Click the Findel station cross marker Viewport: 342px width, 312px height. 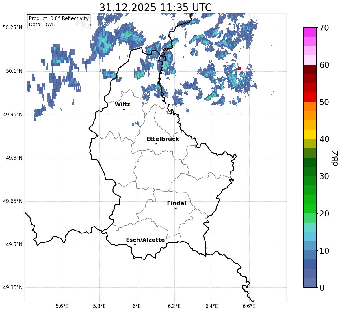(176, 208)
